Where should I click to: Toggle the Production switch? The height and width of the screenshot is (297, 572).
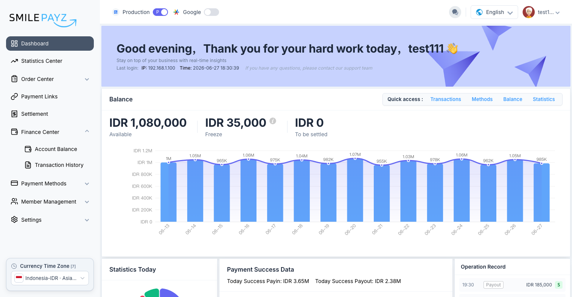point(160,12)
